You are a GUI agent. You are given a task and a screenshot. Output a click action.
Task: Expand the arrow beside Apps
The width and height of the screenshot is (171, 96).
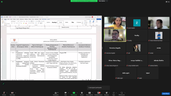116,93
